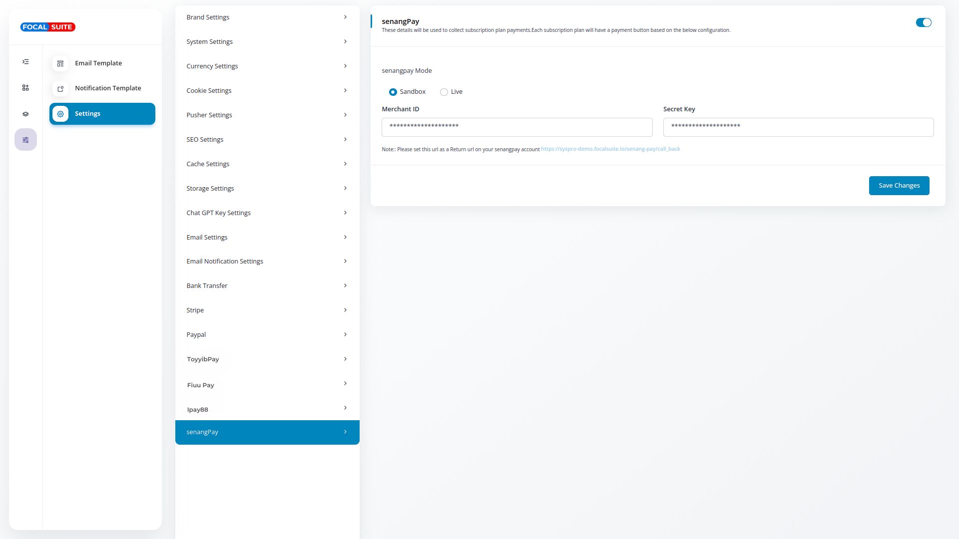Screen dimensions: 959x539
Task: Open the senang-pay call_back URL link
Action: (610, 149)
